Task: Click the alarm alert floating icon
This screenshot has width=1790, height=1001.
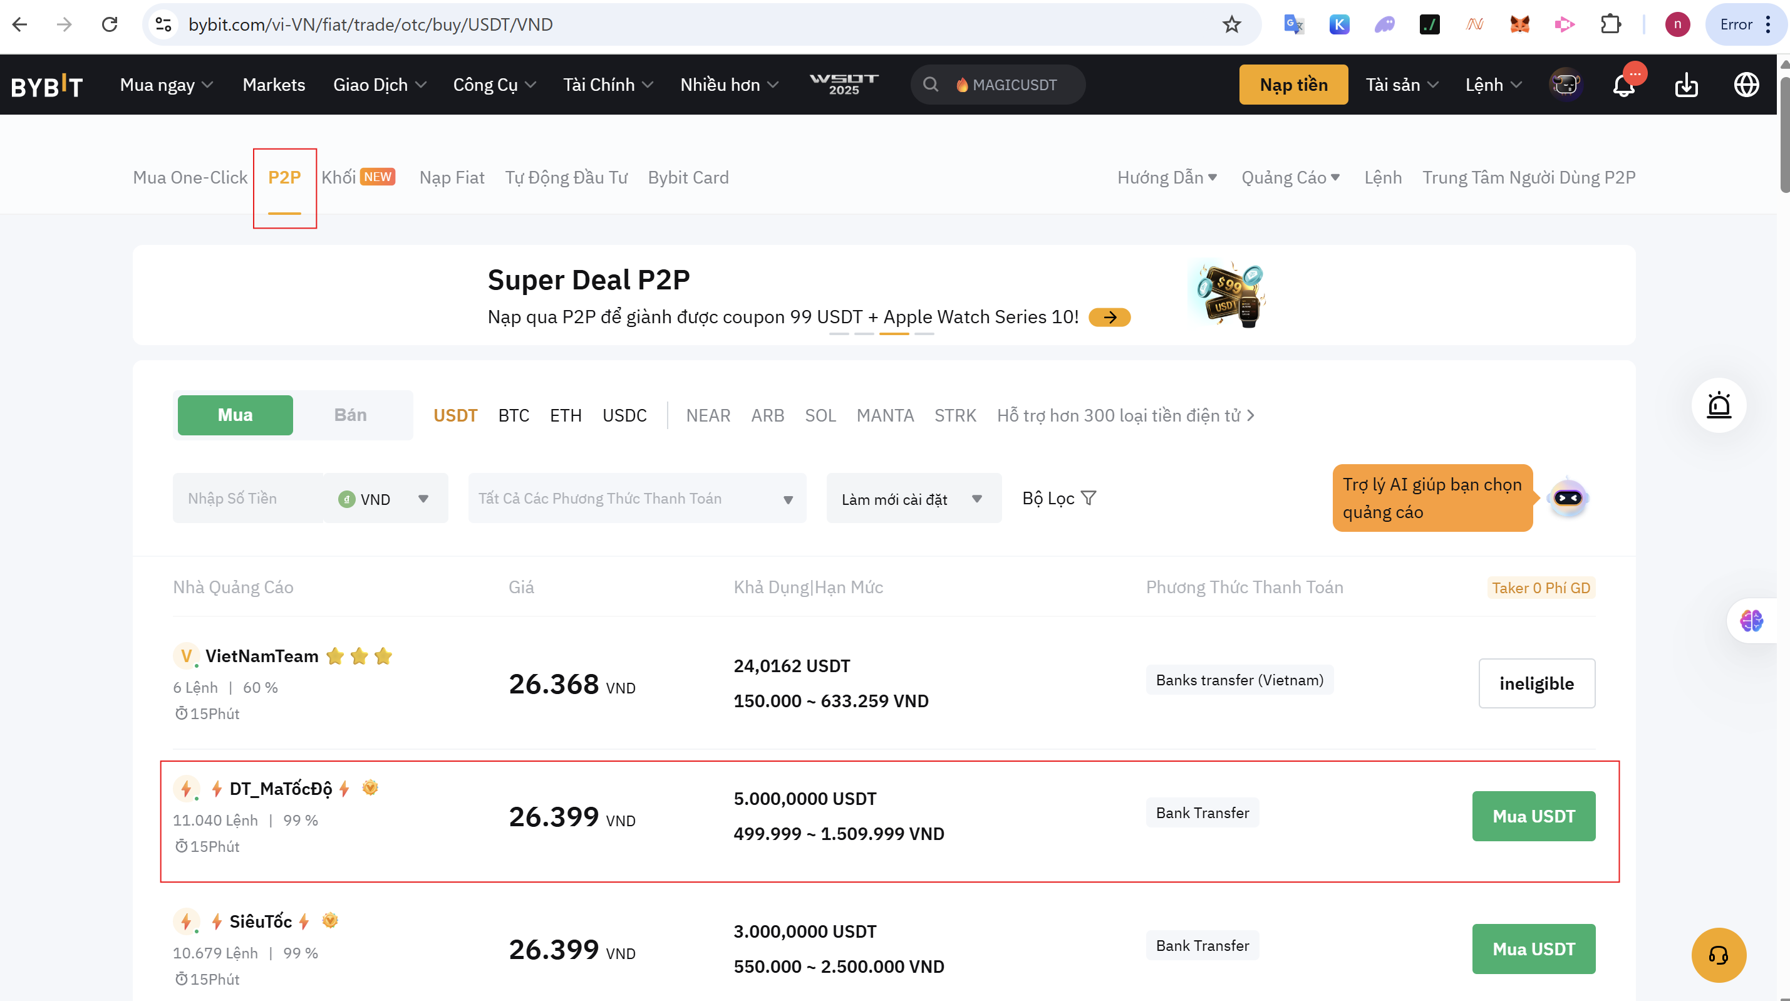Action: tap(1719, 405)
